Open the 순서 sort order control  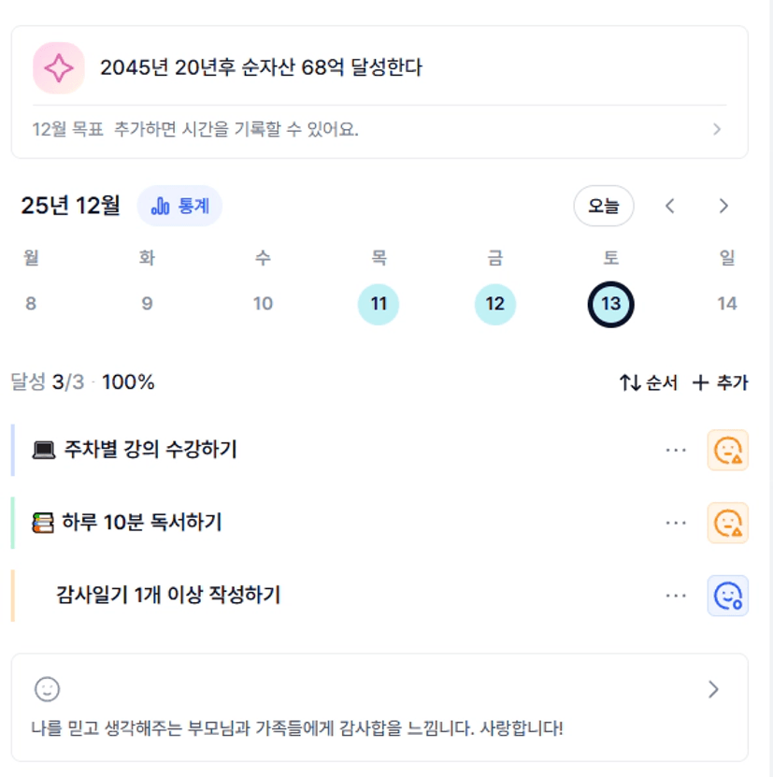[x=649, y=382]
